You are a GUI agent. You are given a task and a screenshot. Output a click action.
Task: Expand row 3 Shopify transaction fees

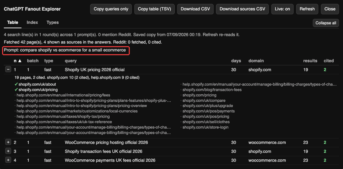click(x=8, y=151)
